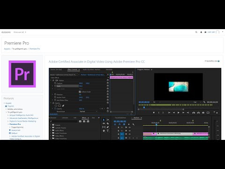This screenshot has height=169, width=225.
Task: Expand the Presets effects folder
Action: 51,125
